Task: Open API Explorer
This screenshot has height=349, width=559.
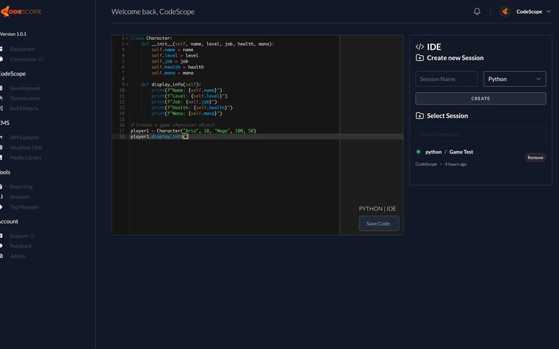Action: point(24,137)
